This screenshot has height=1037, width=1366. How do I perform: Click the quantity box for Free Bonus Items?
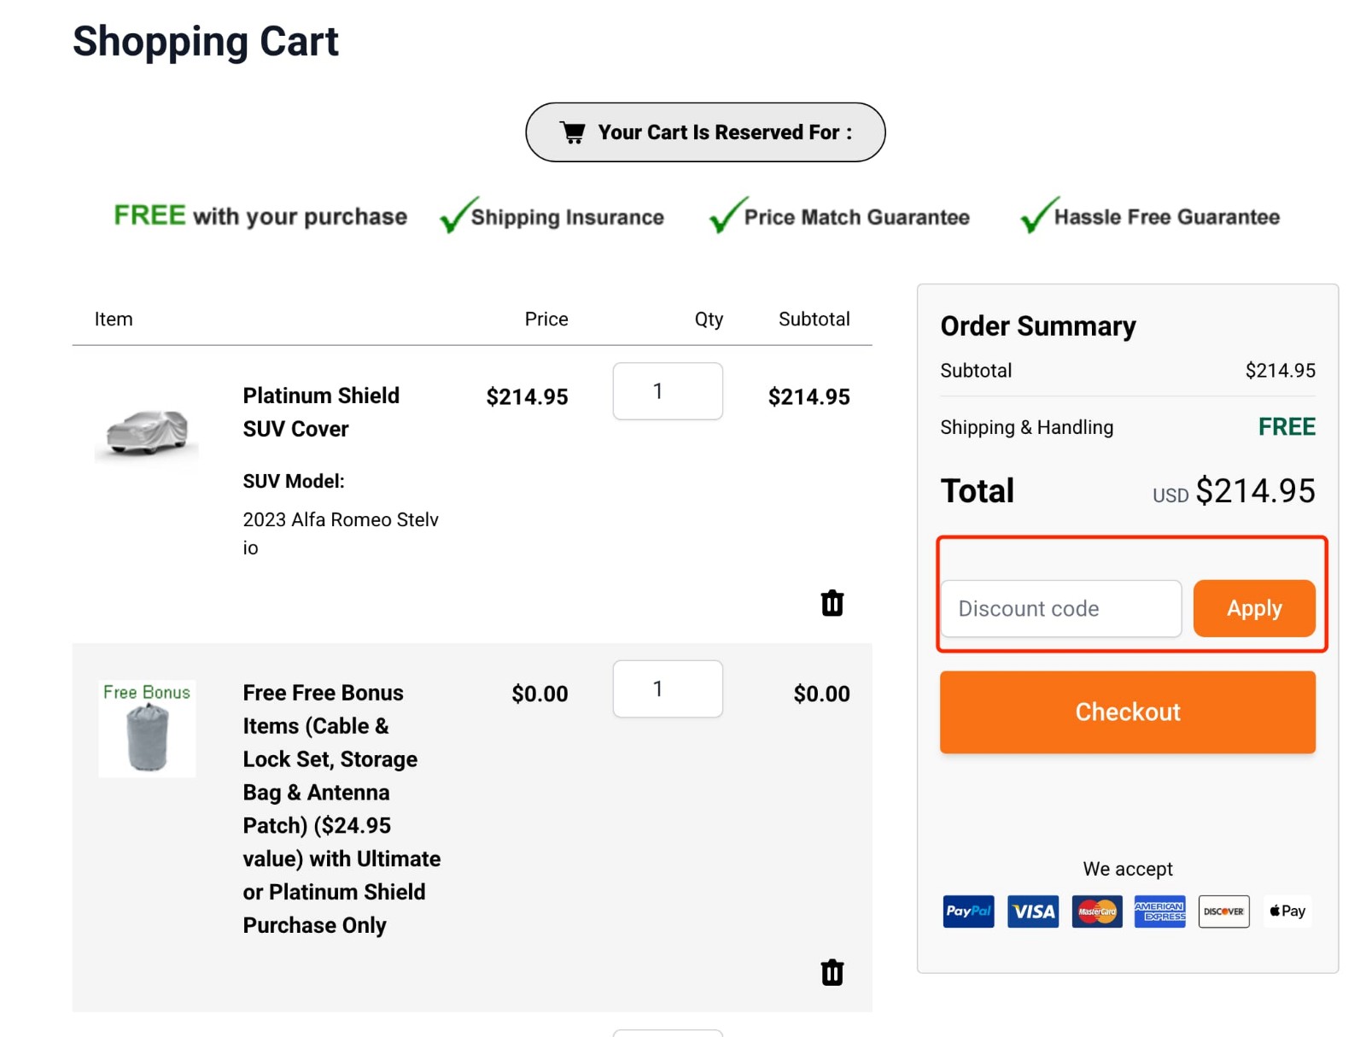point(668,688)
